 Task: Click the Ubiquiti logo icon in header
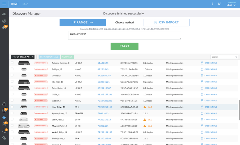[x=219, y=4]
